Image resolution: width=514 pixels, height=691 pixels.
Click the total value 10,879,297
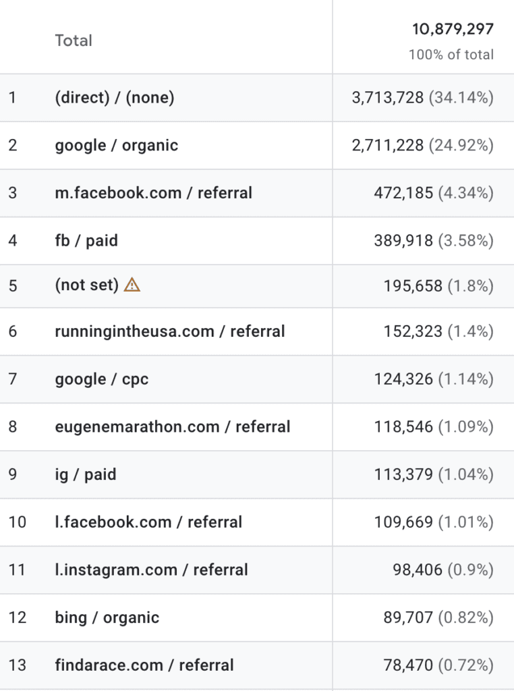453,29
